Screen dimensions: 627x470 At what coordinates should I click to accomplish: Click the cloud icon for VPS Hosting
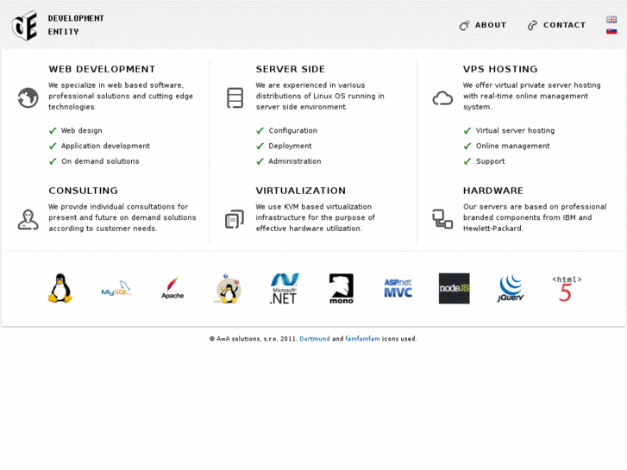[442, 98]
